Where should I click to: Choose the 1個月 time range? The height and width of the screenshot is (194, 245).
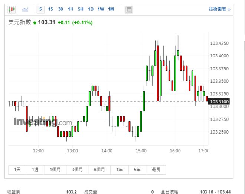55,170
